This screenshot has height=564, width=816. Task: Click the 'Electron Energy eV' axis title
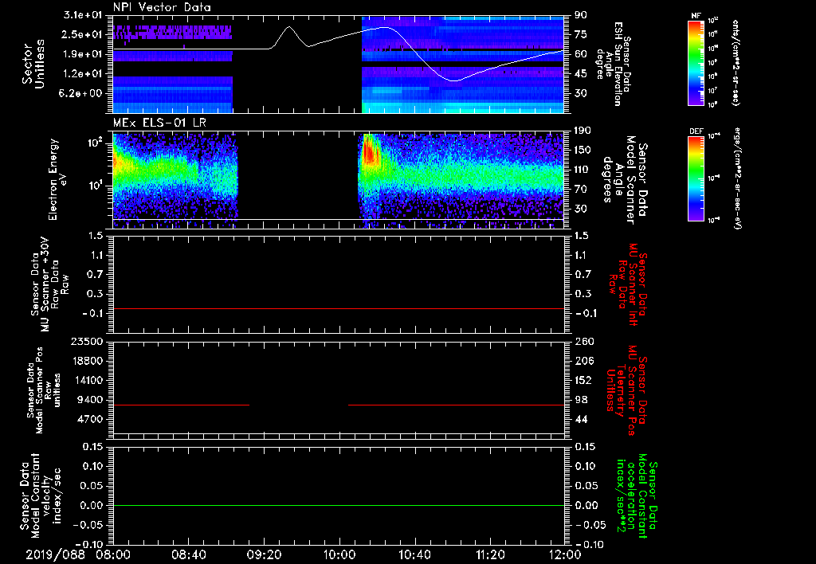(x=58, y=179)
